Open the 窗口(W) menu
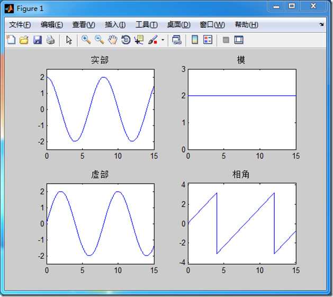Screen dimensions: 333x297 click(212, 25)
